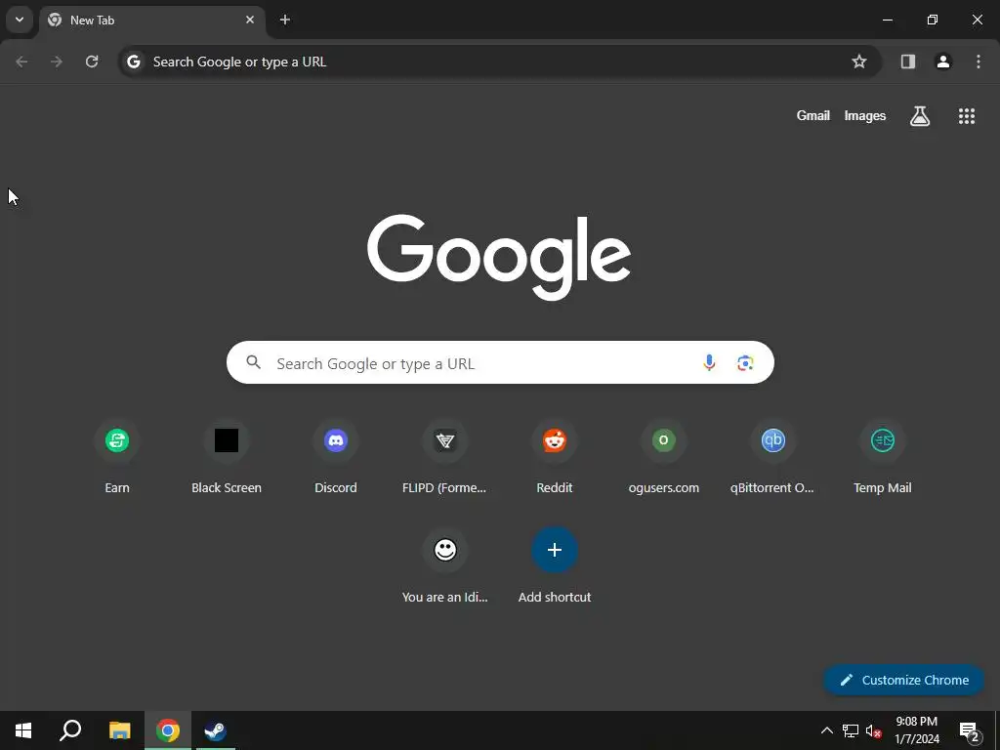Screen dimensions: 1000x750
Task: Open the Windows Start menu
Action: pyautogui.click(x=23, y=730)
